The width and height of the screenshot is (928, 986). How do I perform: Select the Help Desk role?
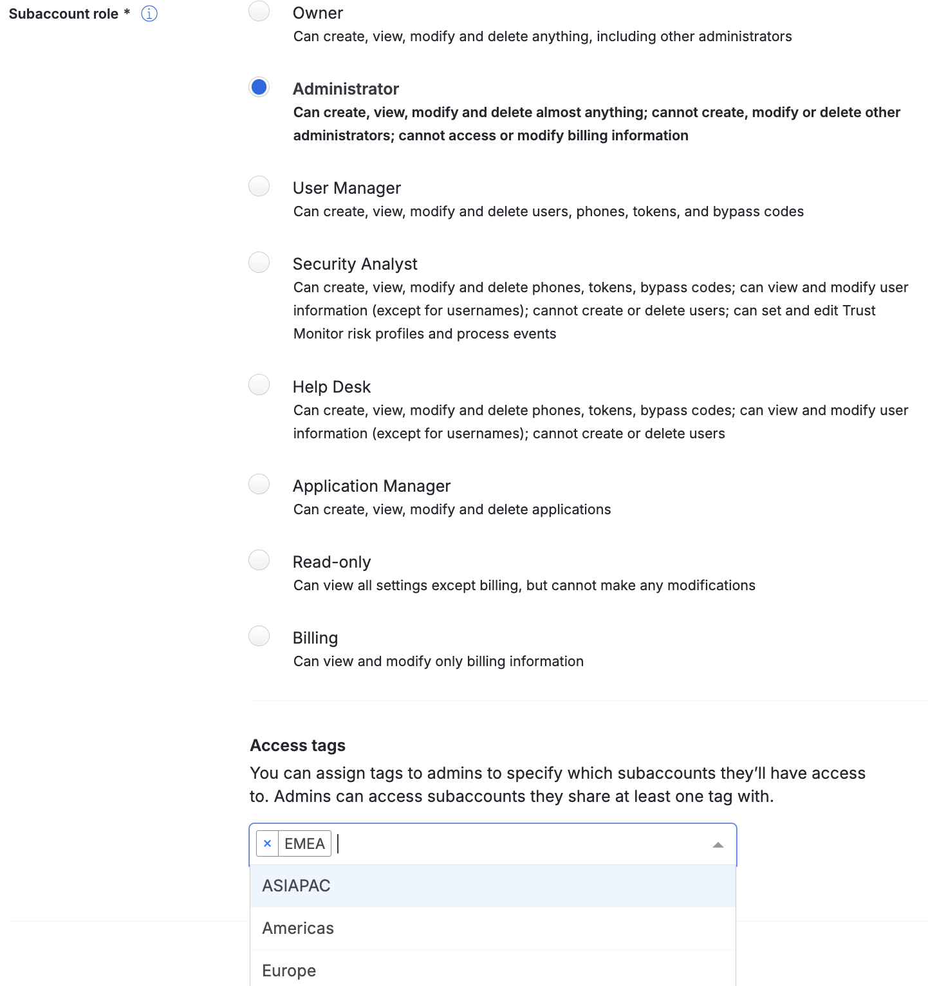coord(259,385)
